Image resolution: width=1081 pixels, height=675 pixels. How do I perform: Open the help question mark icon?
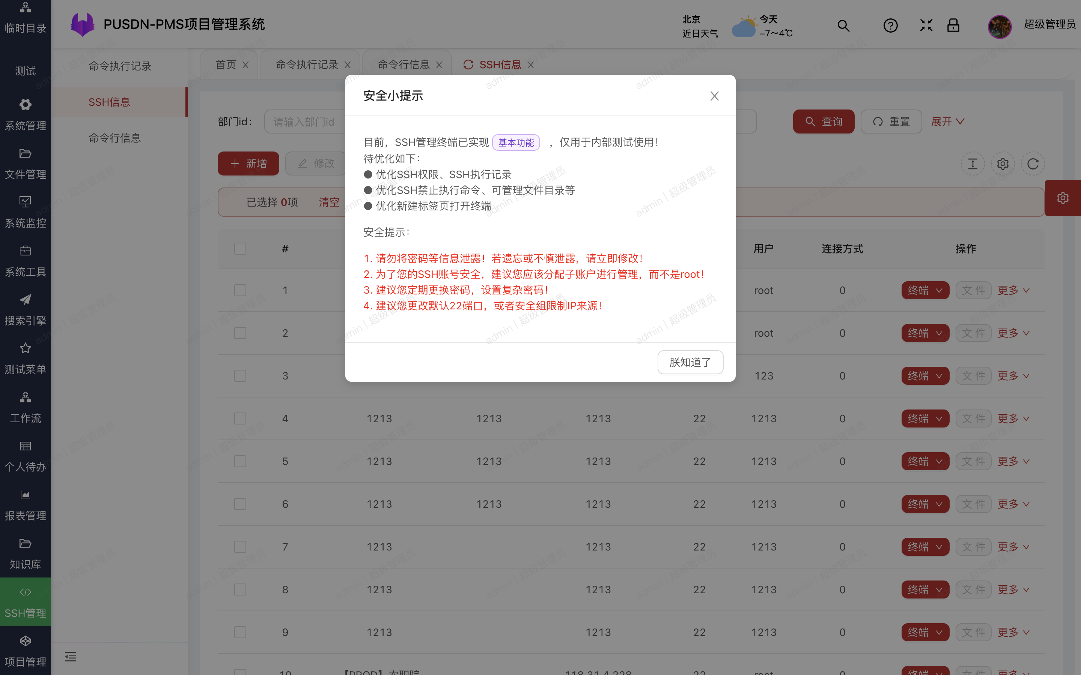890,25
